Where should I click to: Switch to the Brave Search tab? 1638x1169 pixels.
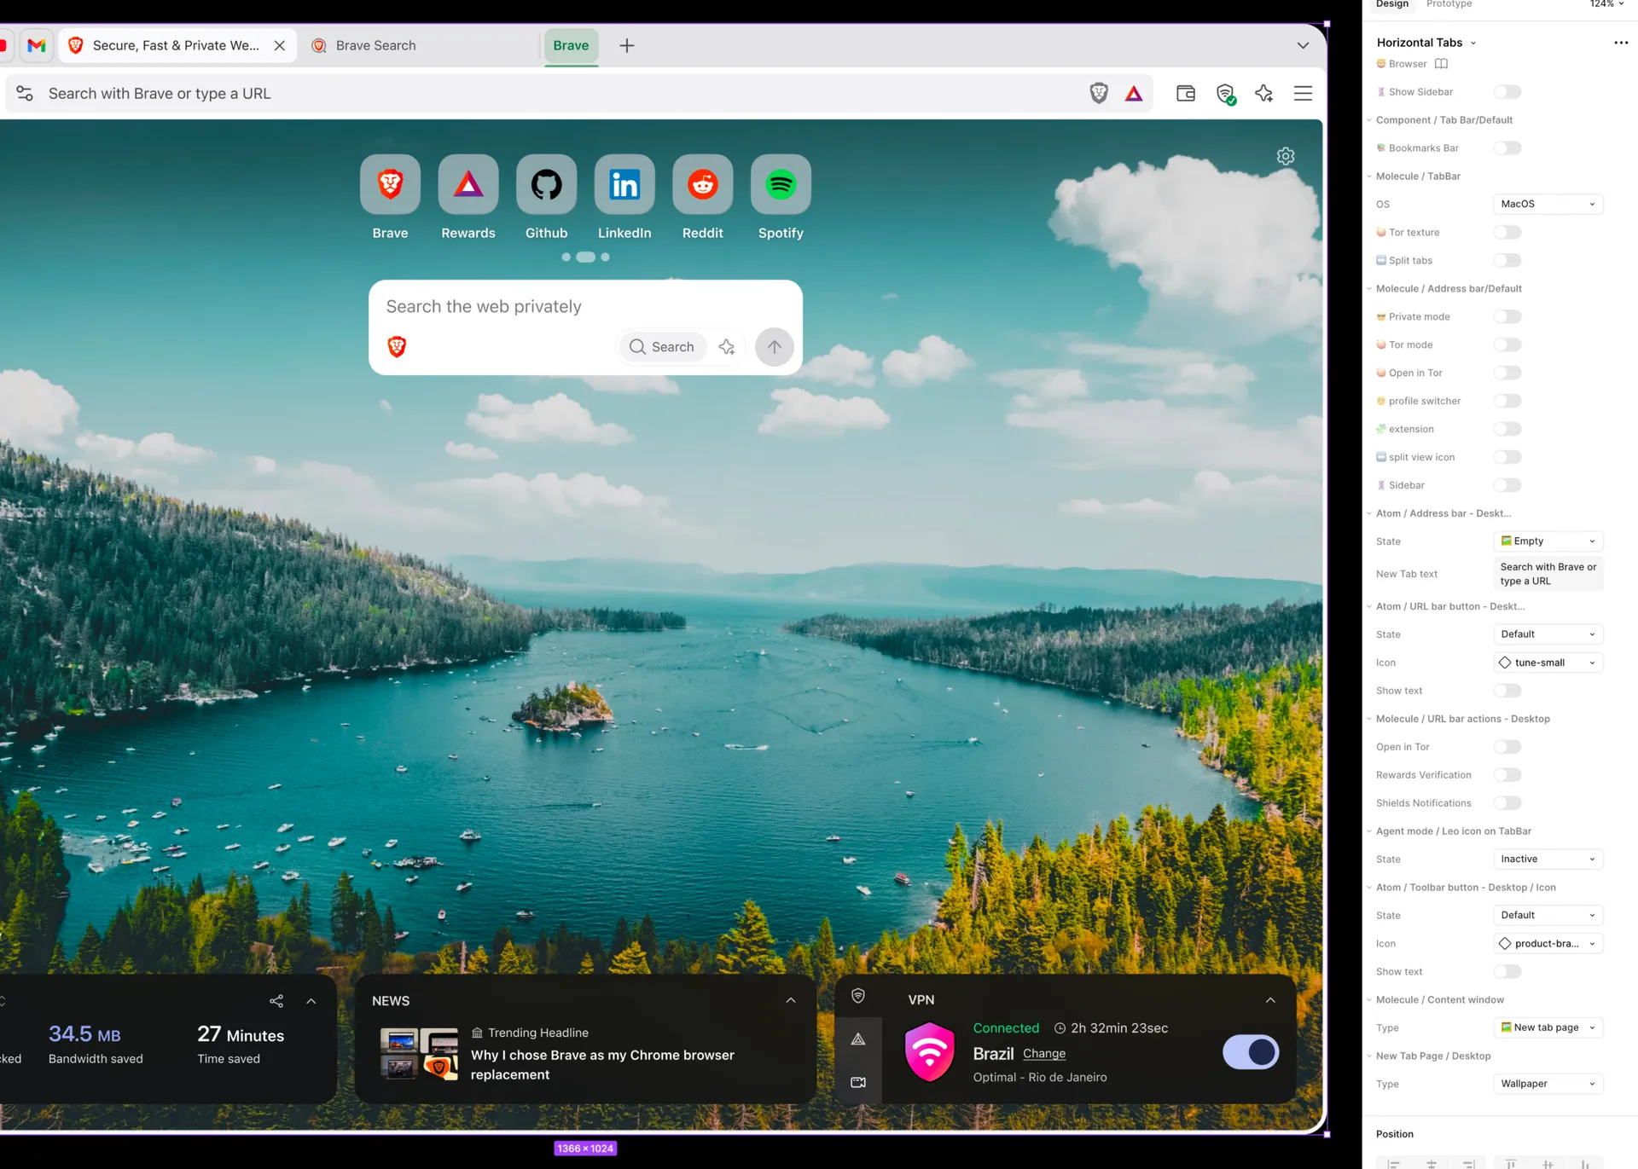click(x=375, y=46)
